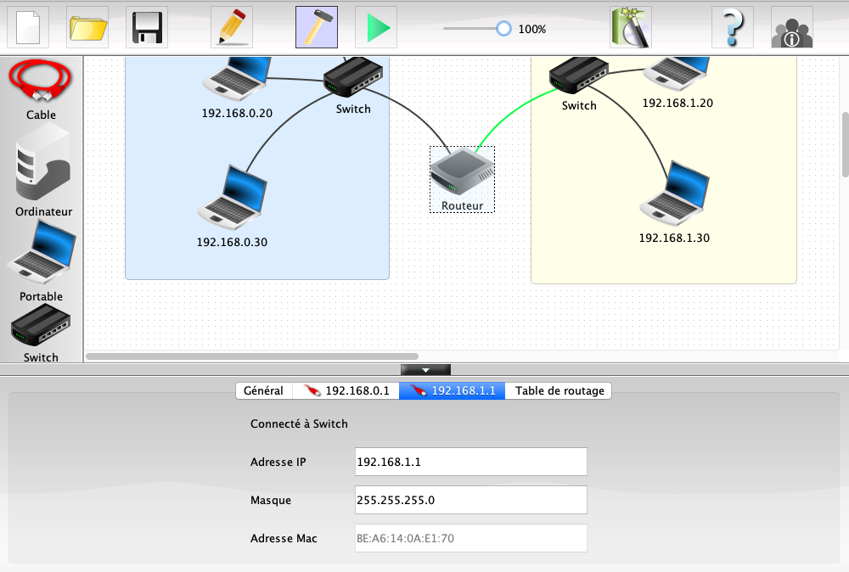Viewport: 849px width, 572px height.
Task: Select the hammer configuration mode
Action: [317, 27]
